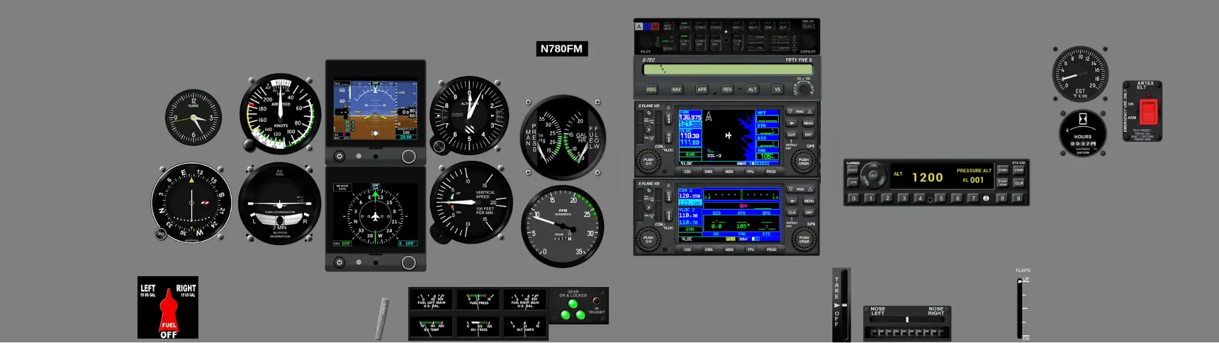This screenshot has width=1219, height=343.
Task: Engage HDG mode on the S-TEC autopilot
Action: click(x=651, y=90)
